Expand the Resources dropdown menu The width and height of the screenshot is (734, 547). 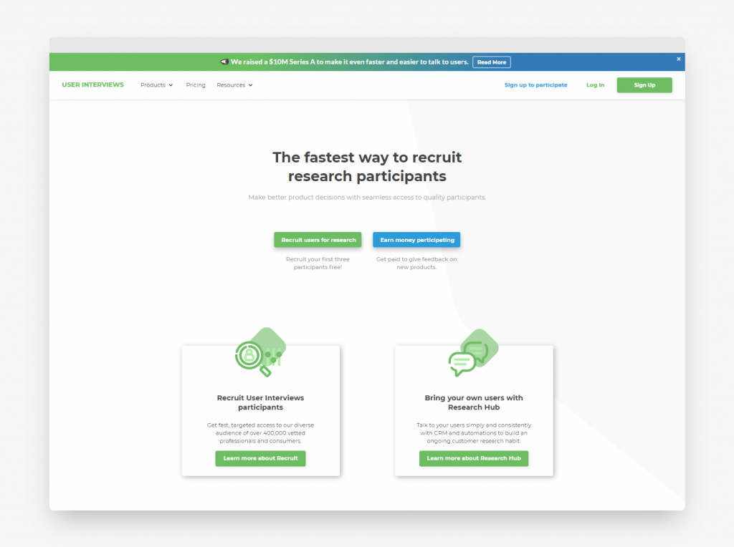[x=234, y=85]
